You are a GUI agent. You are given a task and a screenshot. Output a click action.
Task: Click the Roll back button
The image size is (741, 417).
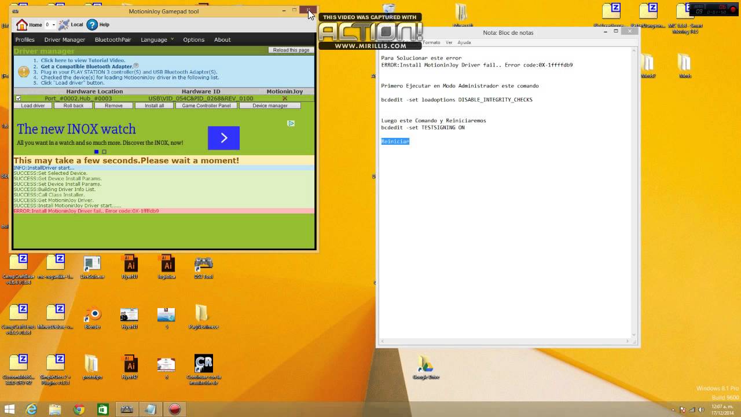[x=74, y=105]
